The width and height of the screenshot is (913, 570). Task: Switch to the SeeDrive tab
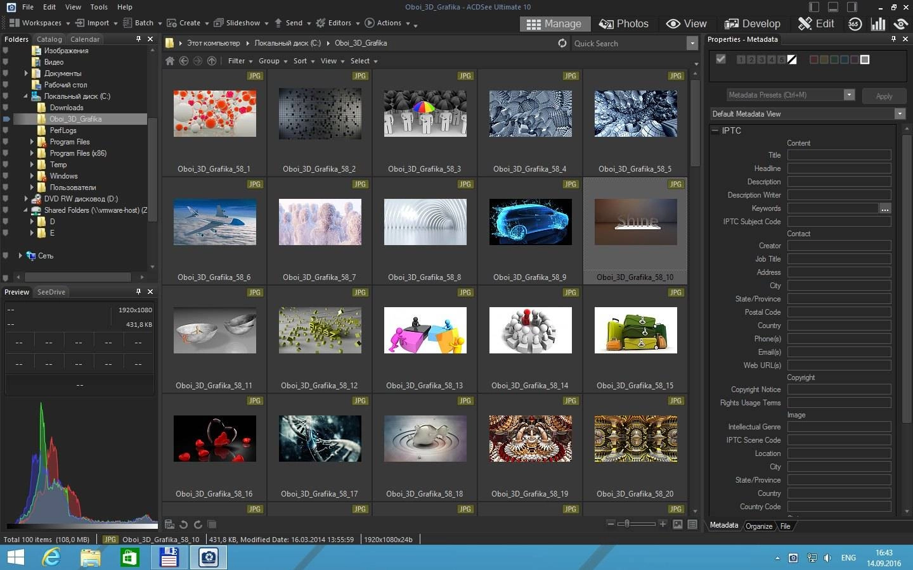tap(51, 292)
